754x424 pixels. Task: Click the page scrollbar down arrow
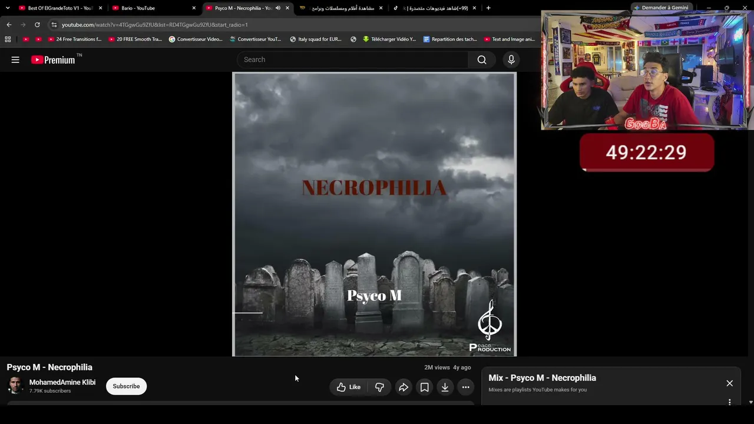750,402
